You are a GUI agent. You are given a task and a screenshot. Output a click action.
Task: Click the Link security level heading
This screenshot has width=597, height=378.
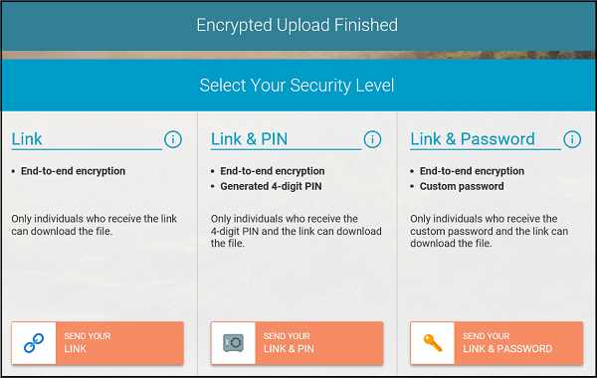click(x=27, y=139)
